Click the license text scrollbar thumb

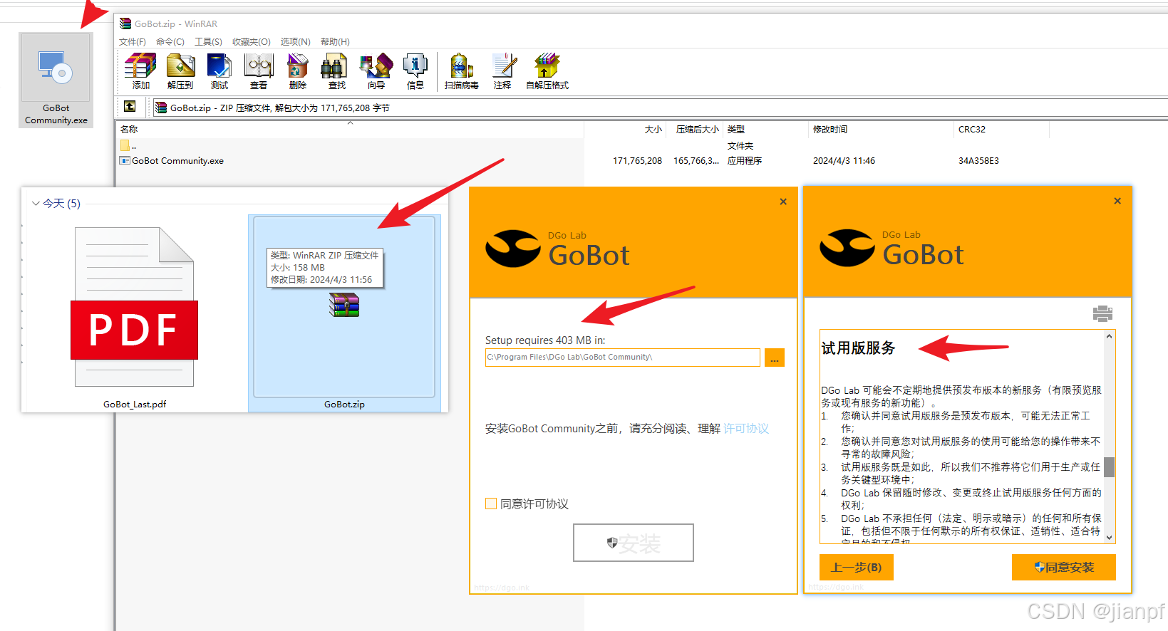coord(1109,466)
